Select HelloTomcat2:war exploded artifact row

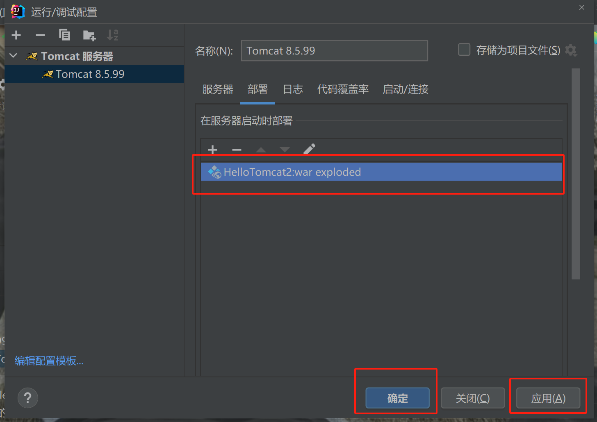point(381,172)
